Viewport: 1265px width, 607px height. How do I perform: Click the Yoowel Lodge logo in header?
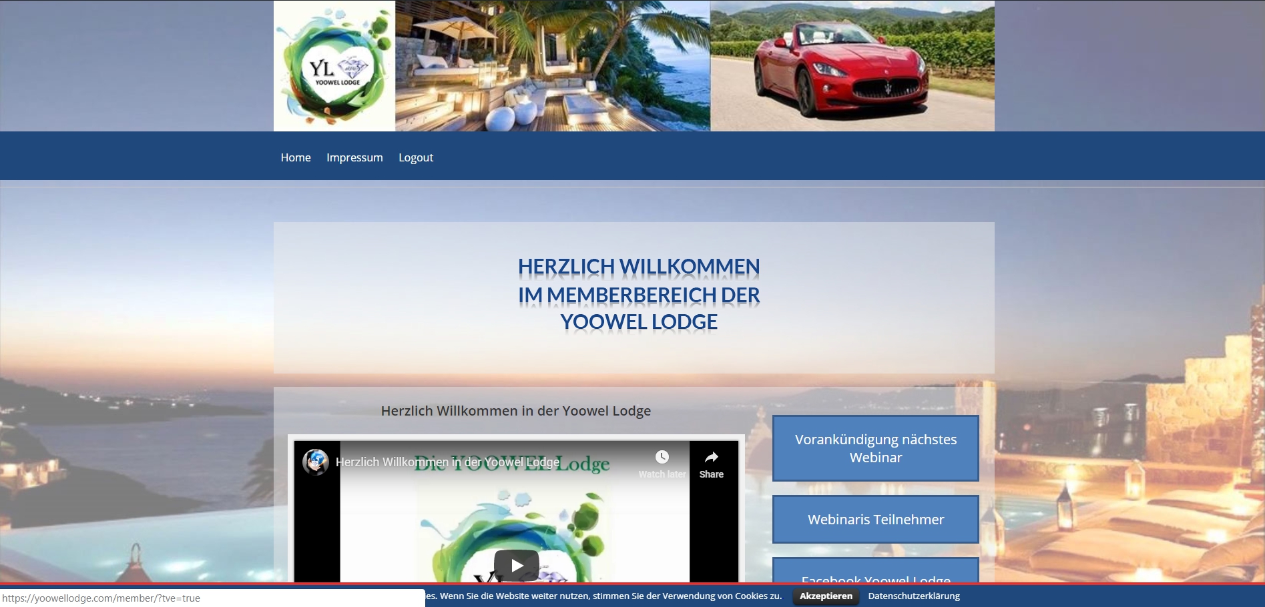tap(334, 65)
